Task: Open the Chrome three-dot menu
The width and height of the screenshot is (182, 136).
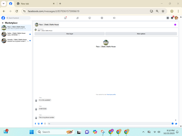Action: 178,11
